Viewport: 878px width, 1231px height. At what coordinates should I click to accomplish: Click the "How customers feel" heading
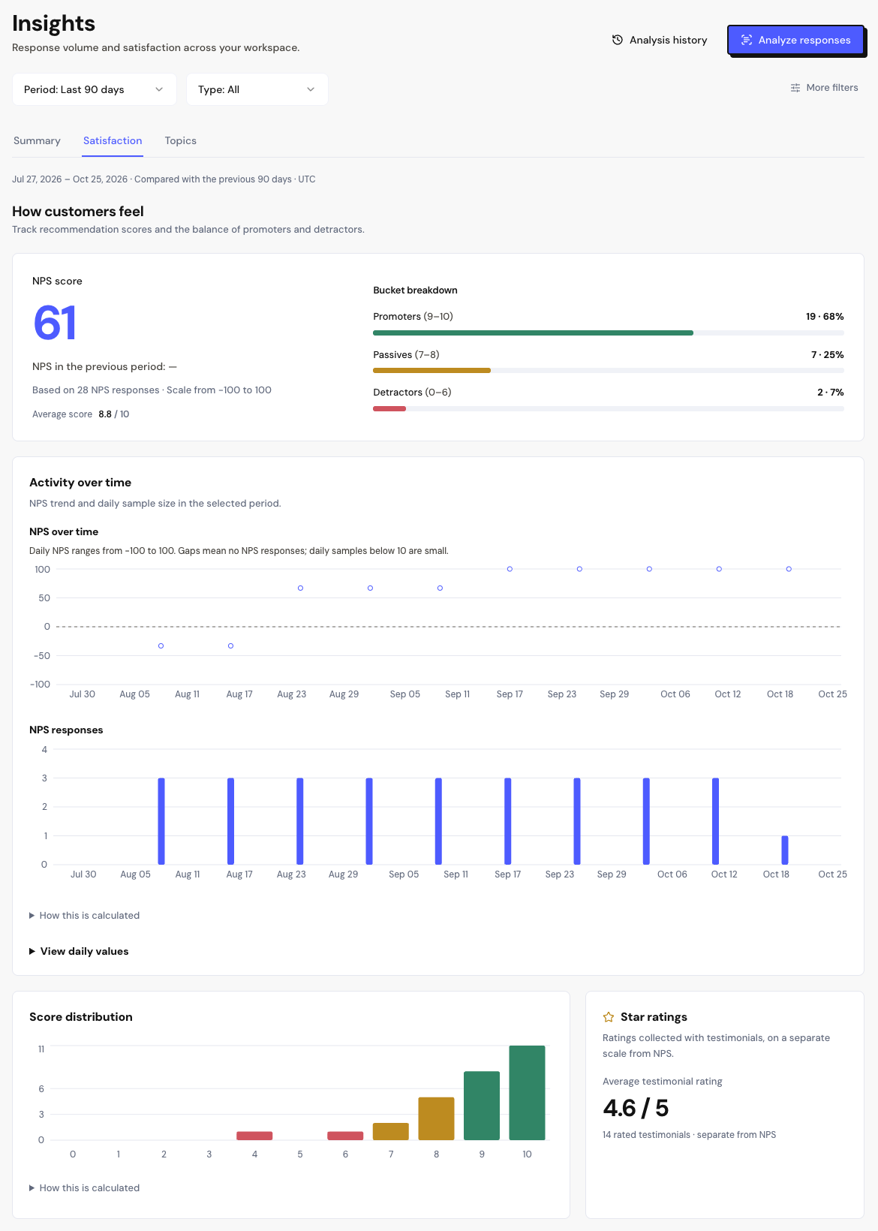[78, 212]
